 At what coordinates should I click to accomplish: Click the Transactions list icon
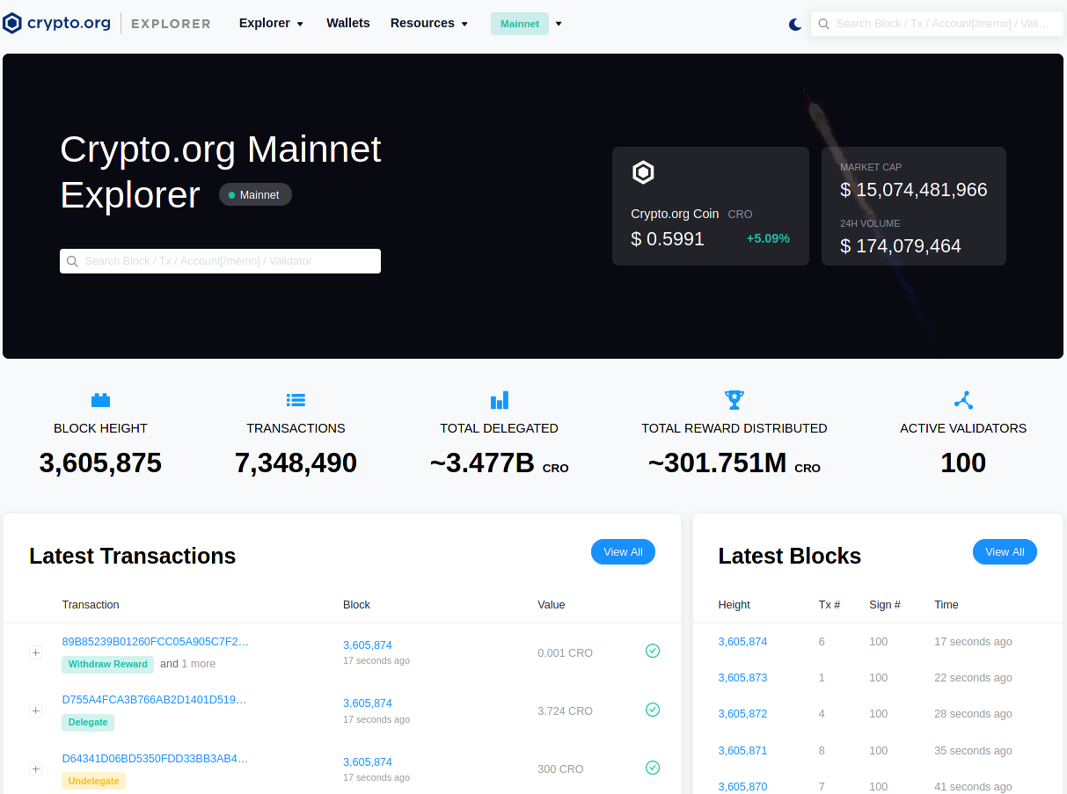click(296, 400)
